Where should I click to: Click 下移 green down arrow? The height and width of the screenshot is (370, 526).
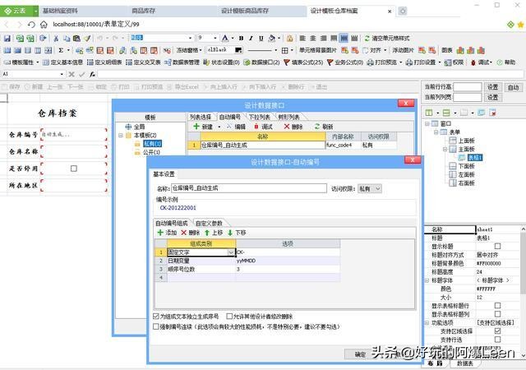[x=237, y=233]
